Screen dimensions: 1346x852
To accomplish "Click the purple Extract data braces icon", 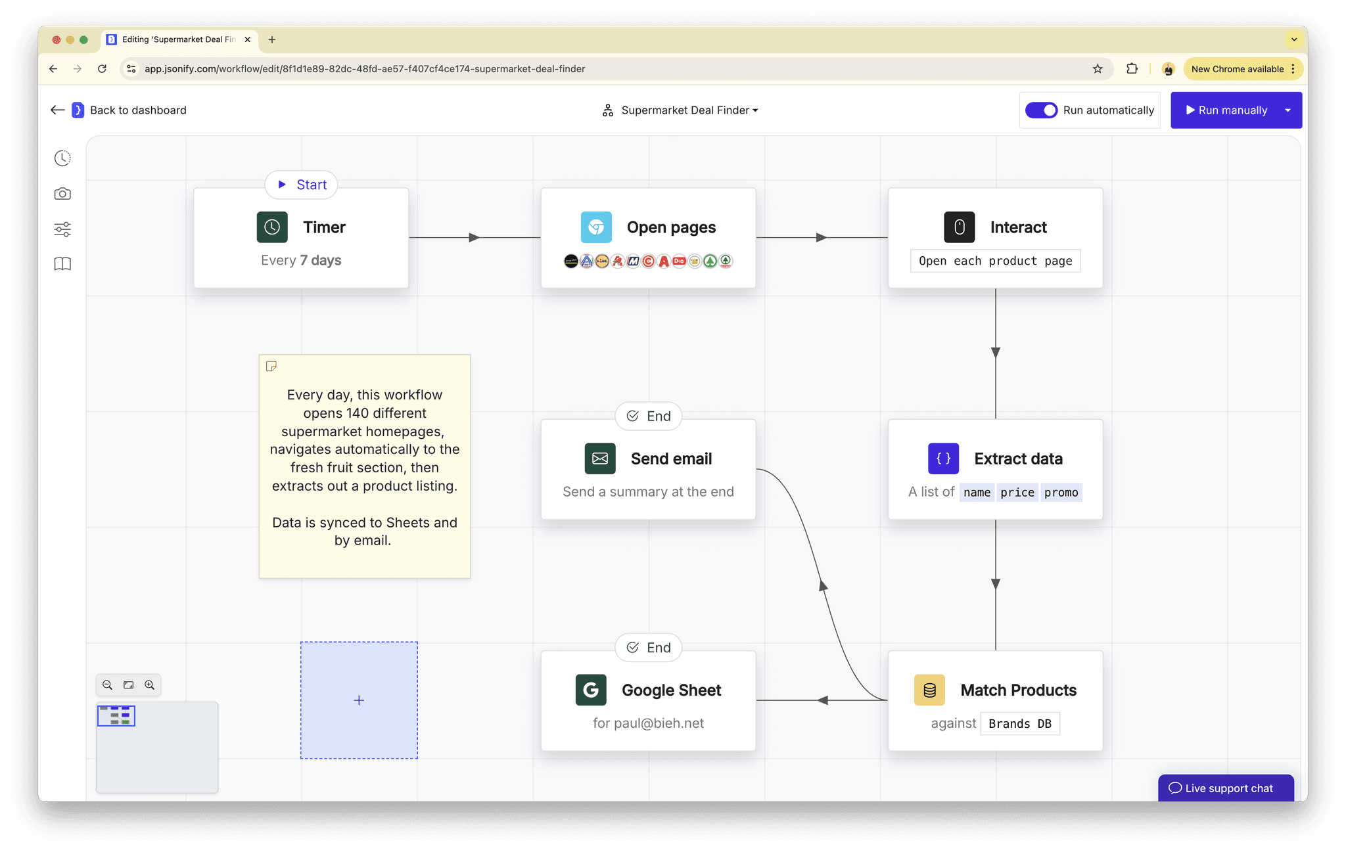I will pyautogui.click(x=943, y=459).
